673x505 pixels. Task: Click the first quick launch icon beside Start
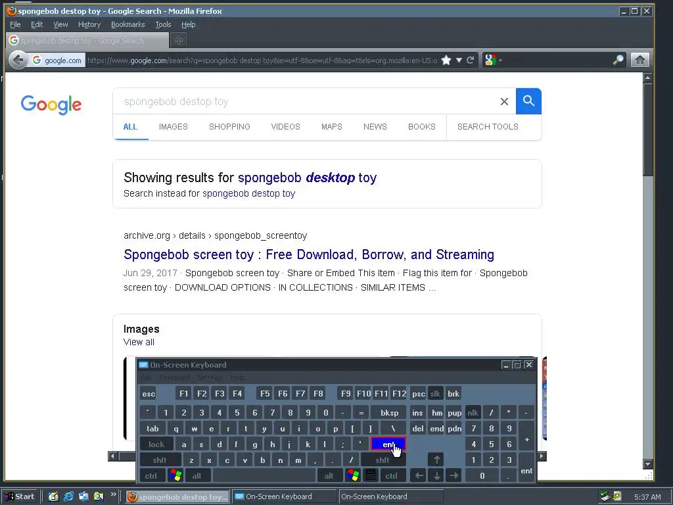click(53, 496)
